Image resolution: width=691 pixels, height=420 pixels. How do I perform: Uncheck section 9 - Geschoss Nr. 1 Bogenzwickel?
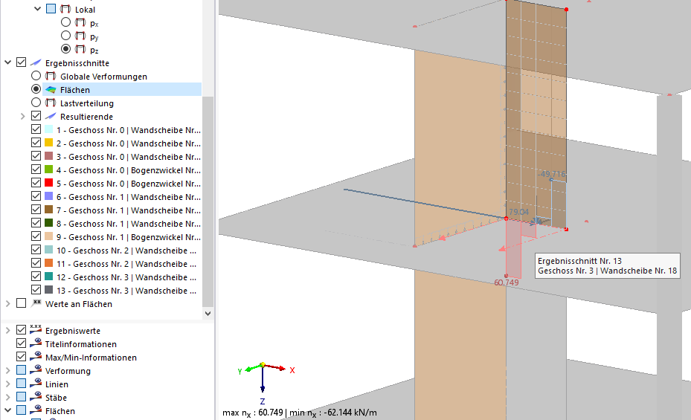point(36,236)
